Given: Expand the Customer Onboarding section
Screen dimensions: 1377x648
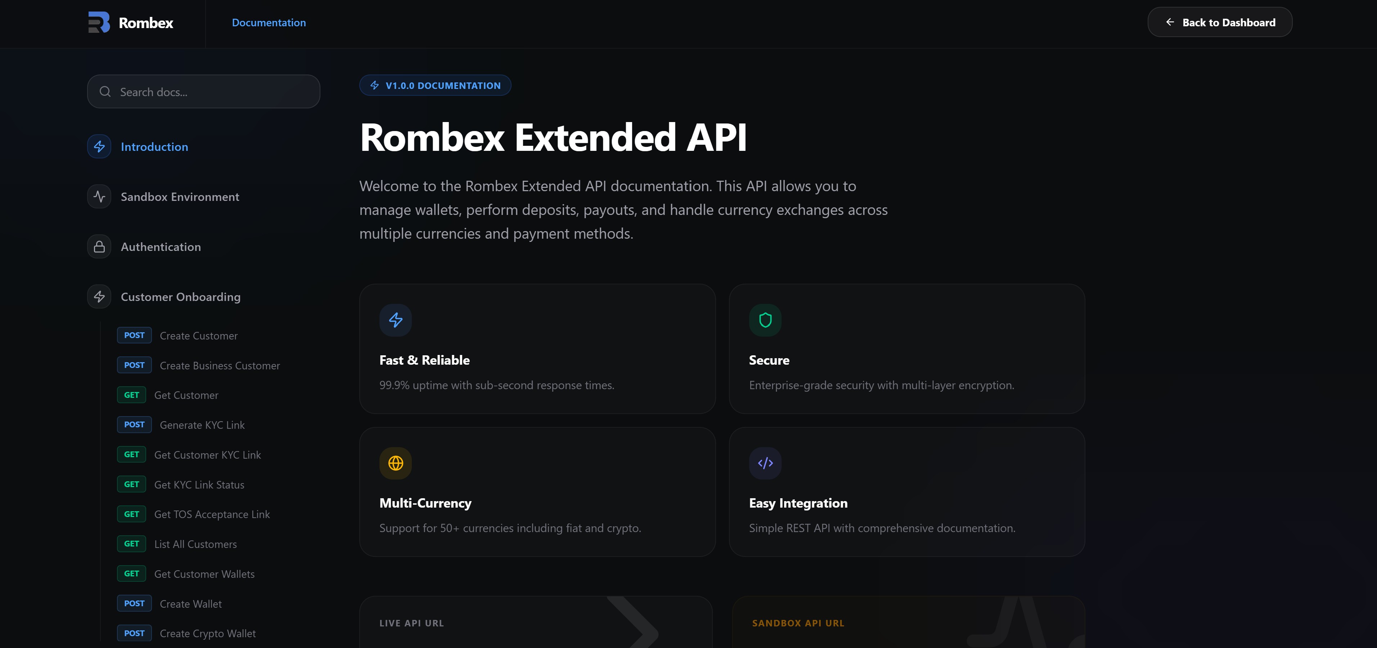Looking at the screenshot, I should click(x=181, y=297).
